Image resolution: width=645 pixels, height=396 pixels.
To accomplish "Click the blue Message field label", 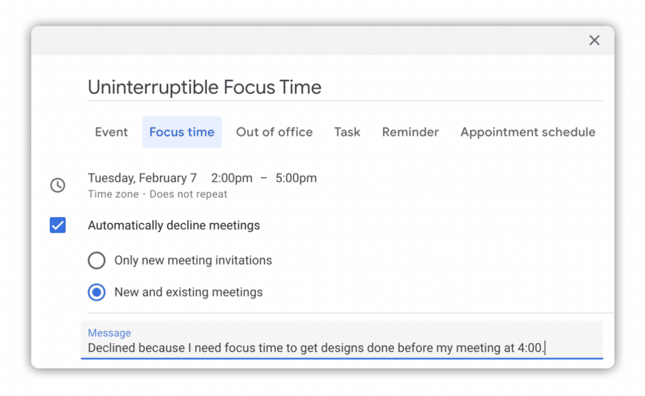I will [x=109, y=333].
